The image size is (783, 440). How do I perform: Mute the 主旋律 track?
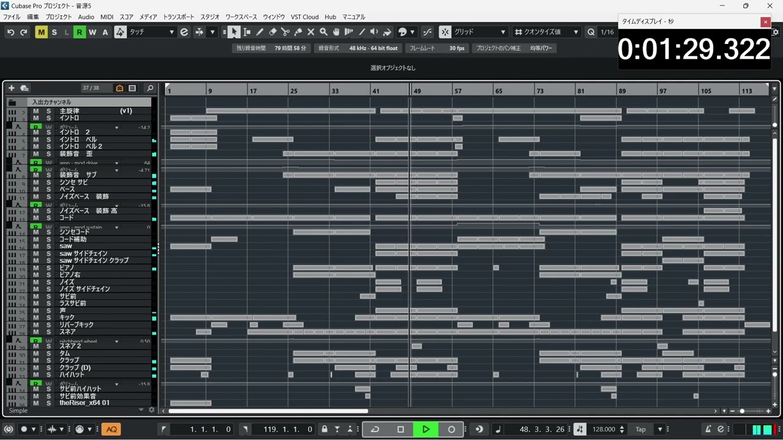point(35,111)
